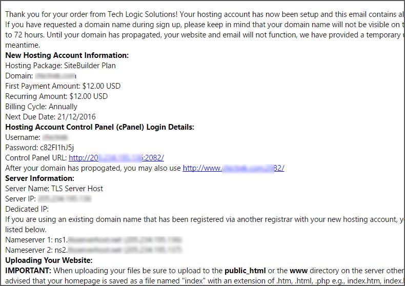Click the Billing Cycle Annually text

click(41, 107)
